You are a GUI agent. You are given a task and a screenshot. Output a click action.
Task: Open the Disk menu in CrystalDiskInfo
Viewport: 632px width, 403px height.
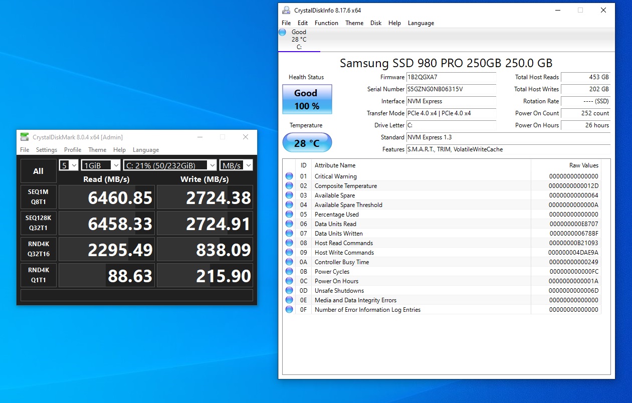(376, 23)
